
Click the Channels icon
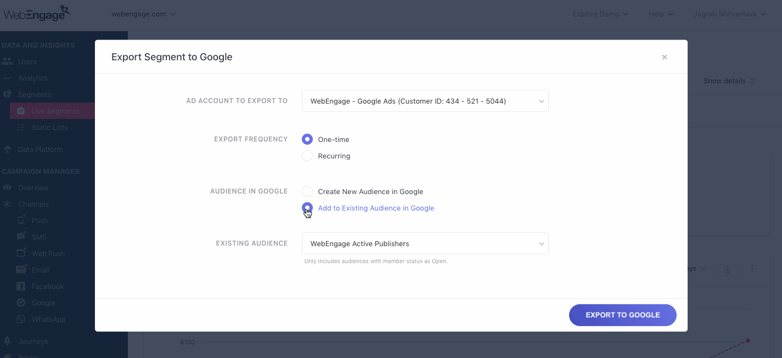click(x=7, y=204)
